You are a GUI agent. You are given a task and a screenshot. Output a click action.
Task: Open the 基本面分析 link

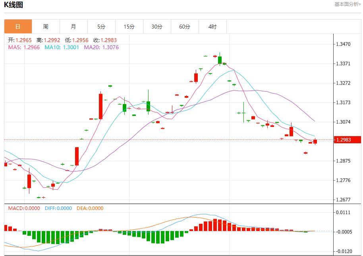(x=348, y=4)
